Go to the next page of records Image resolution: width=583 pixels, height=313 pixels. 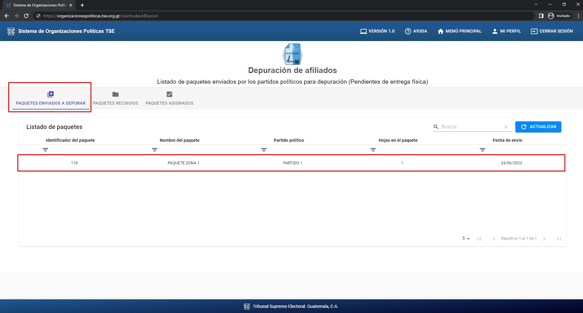[x=544, y=239]
